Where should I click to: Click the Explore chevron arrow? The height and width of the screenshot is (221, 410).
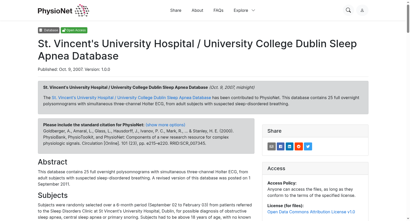(253, 10)
